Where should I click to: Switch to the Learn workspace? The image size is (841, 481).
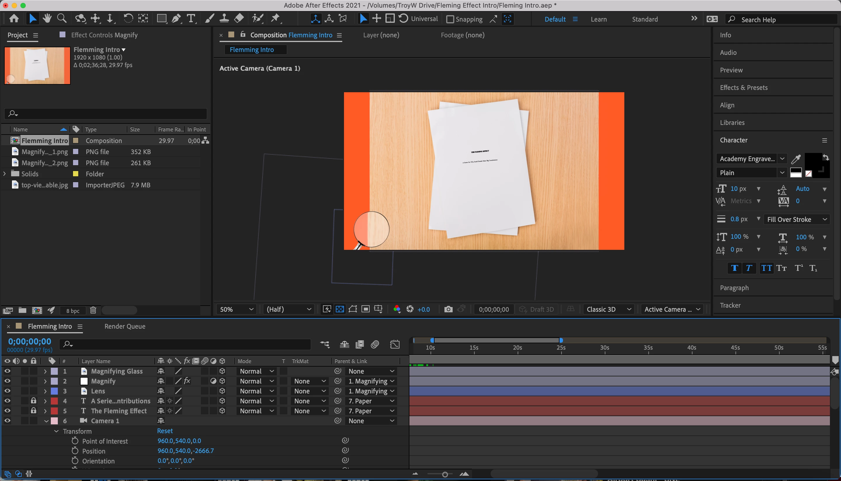598,19
